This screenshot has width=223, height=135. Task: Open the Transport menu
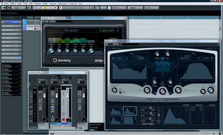[x=53, y=4]
